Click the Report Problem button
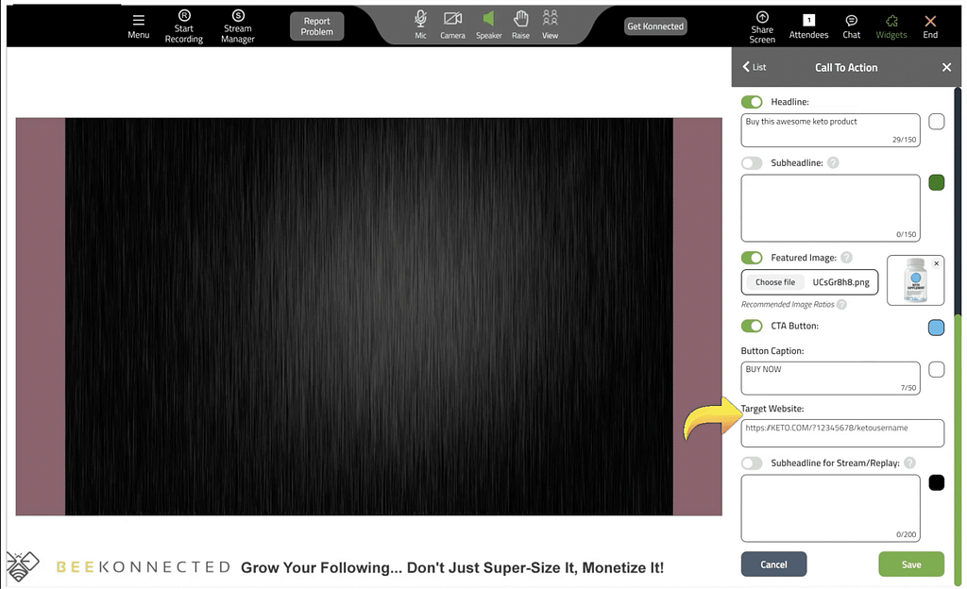Screen dimensions: 967x589 click(x=316, y=26)
